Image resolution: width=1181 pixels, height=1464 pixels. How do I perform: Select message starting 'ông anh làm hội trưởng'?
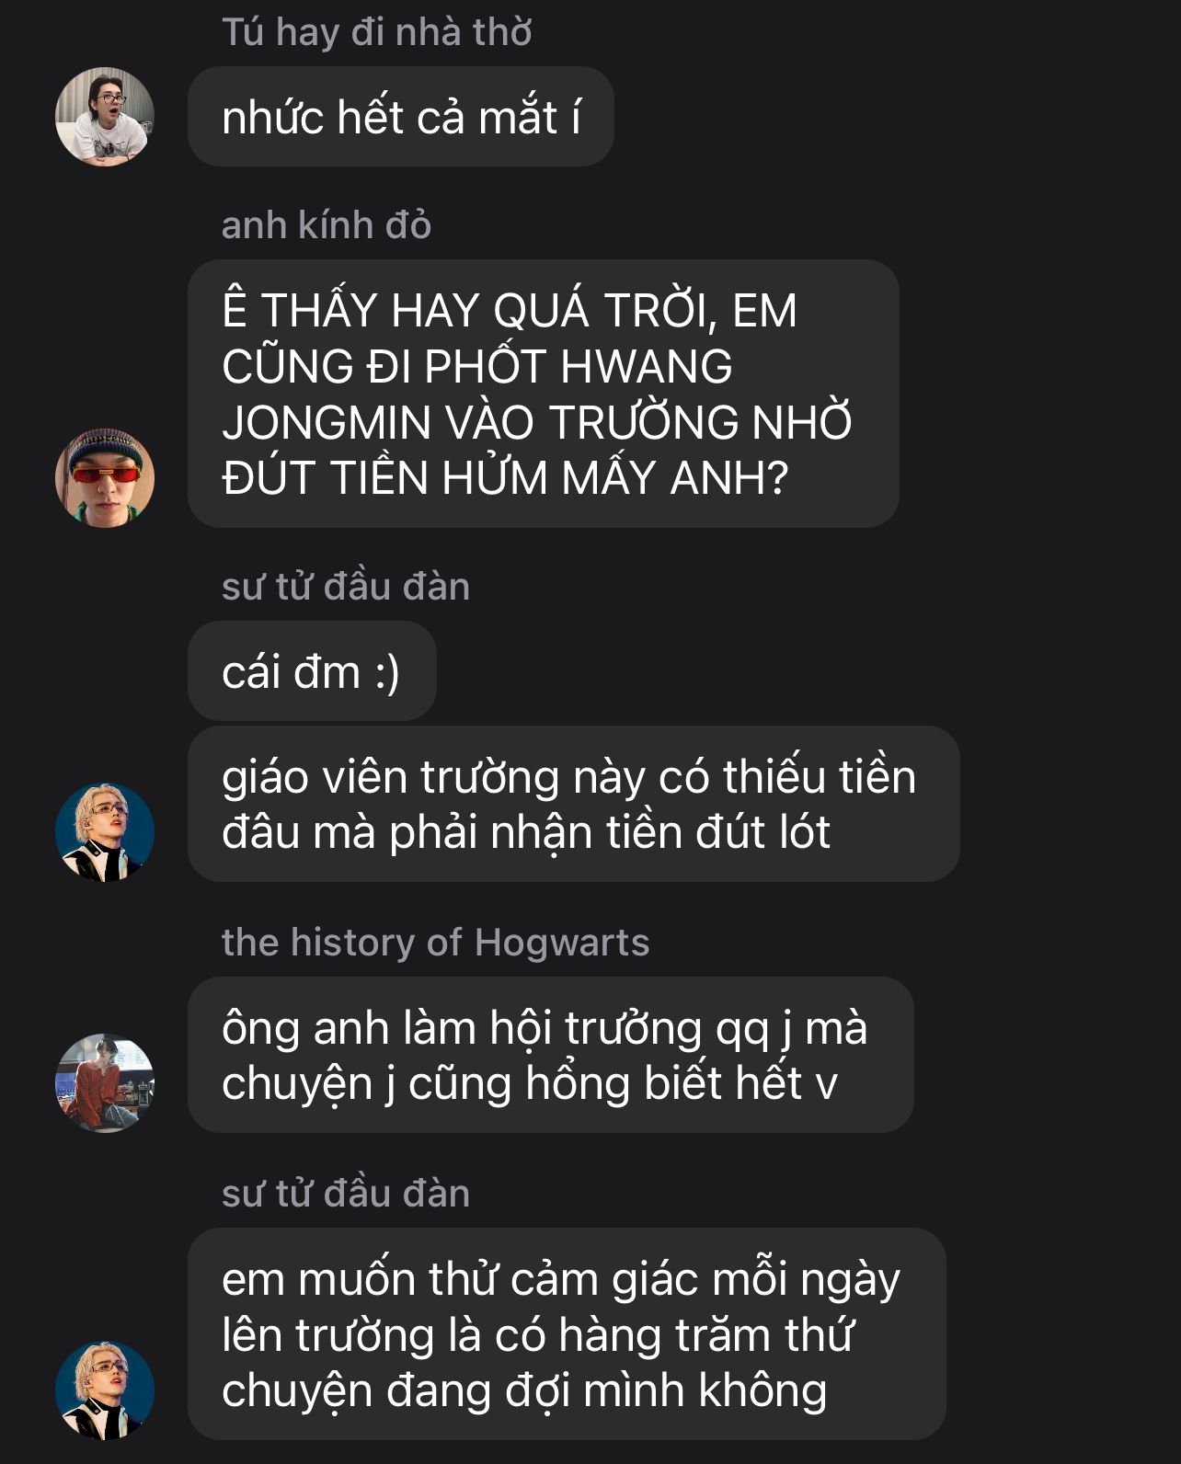pos(551,1055)
